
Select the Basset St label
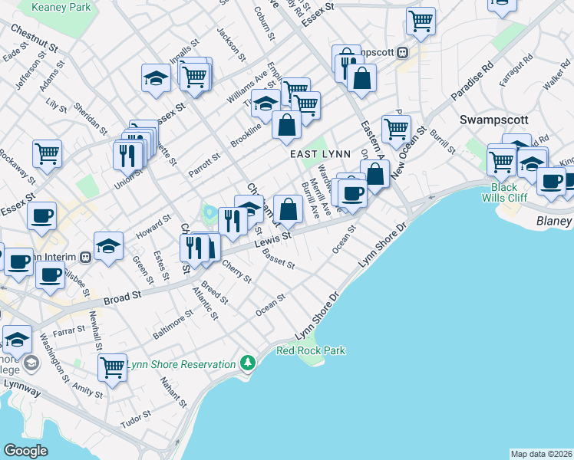click(x=279, y=259)
